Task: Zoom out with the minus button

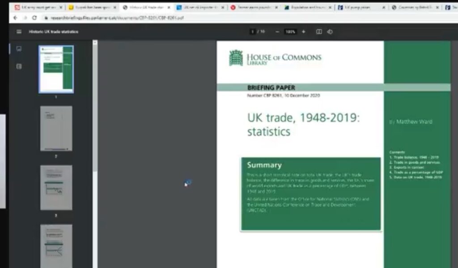Action: (277, 32)
